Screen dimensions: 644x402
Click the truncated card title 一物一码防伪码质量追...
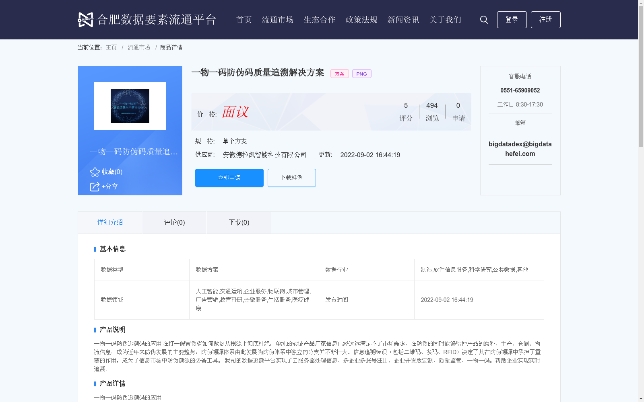[134, 152]
